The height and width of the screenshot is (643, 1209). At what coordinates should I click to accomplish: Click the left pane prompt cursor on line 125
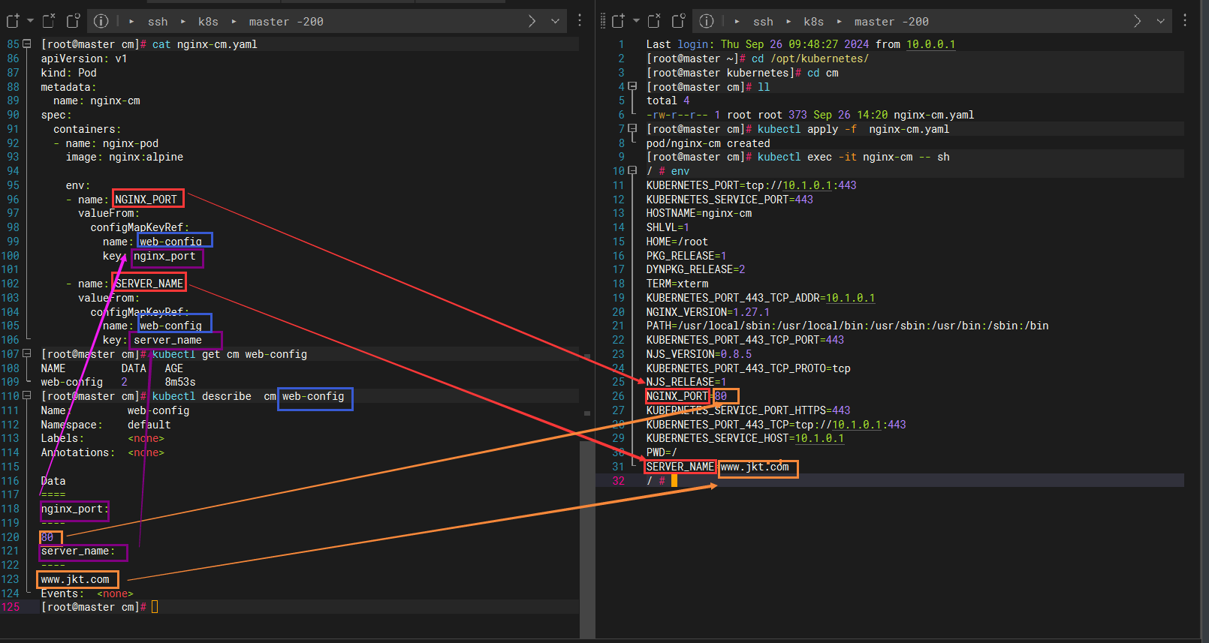click(x=155, y=607)
